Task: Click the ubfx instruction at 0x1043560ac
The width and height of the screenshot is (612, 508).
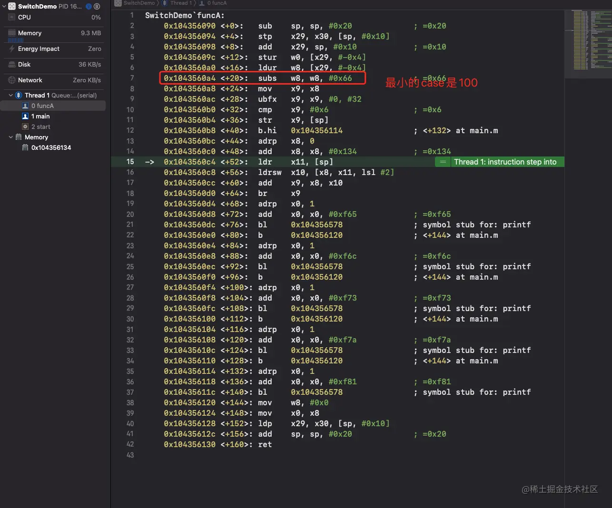Action: [263, 99]
